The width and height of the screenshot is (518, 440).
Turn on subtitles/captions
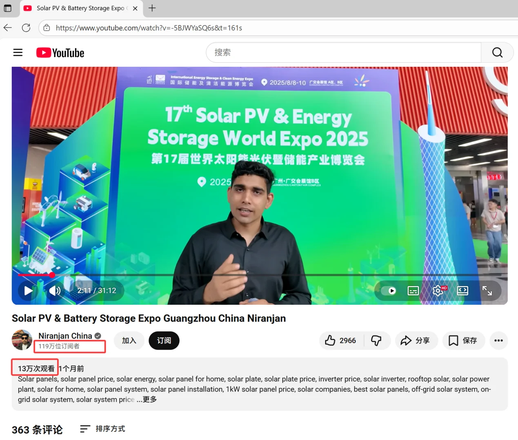[413, 290]
